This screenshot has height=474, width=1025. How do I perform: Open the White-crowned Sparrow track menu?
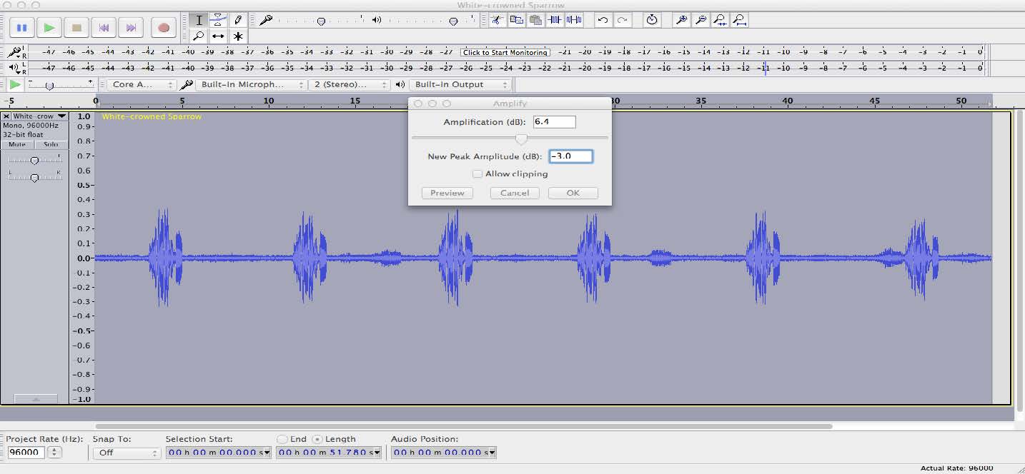pos(60,116)
